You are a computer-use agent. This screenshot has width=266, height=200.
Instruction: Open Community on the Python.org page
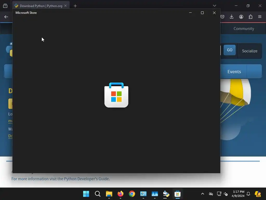[244, 29]
